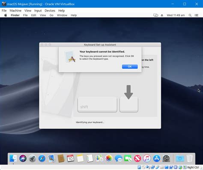203x170 pixels.
Task: Open Finder from the Dock
Action: [13, 158]
